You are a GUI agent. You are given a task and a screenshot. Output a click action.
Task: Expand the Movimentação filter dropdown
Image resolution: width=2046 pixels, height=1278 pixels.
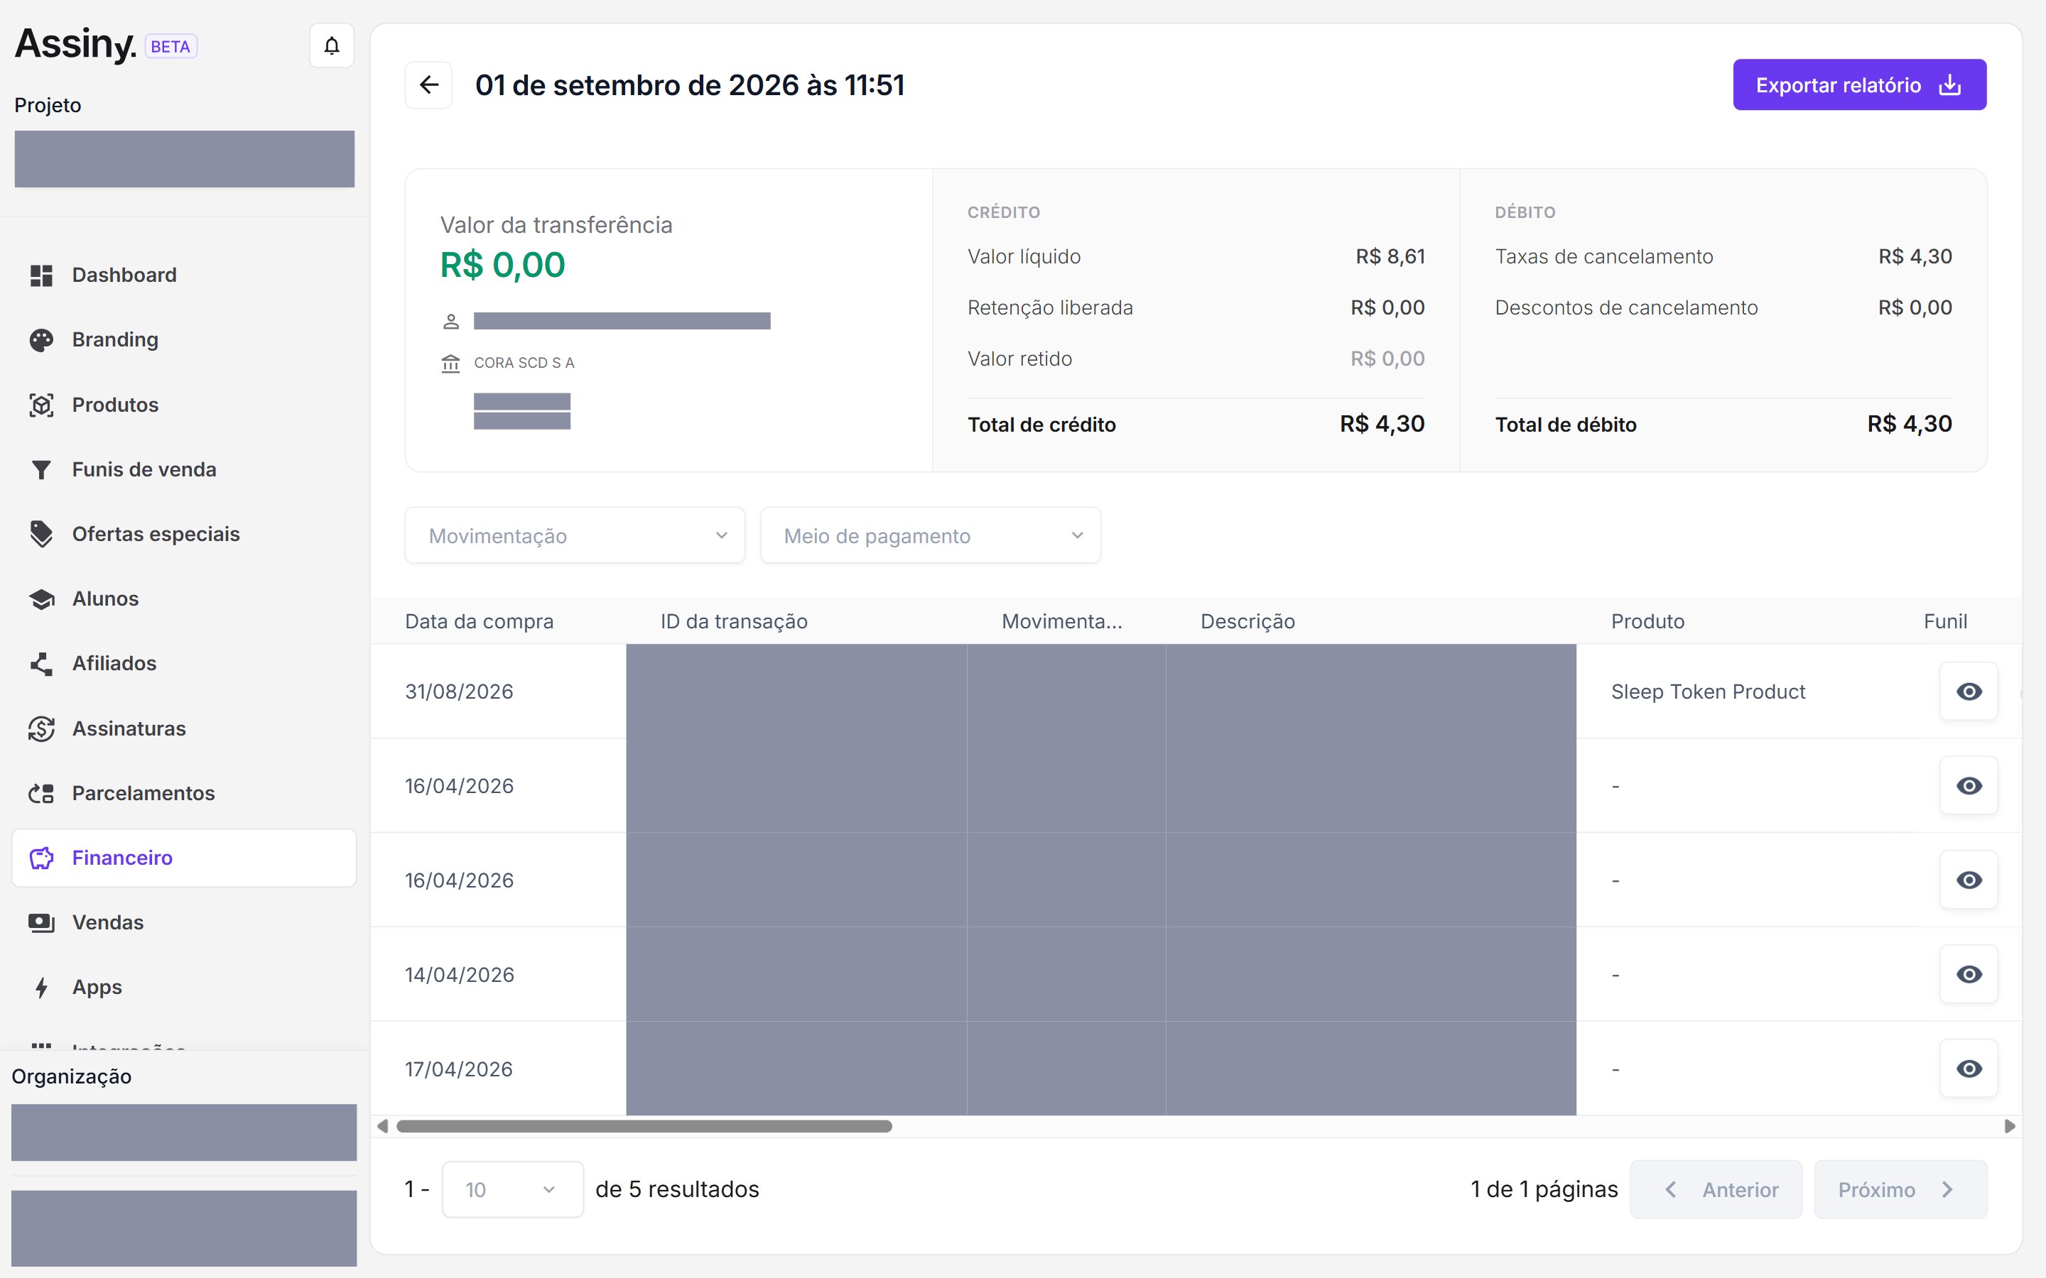tap(575, 536)
